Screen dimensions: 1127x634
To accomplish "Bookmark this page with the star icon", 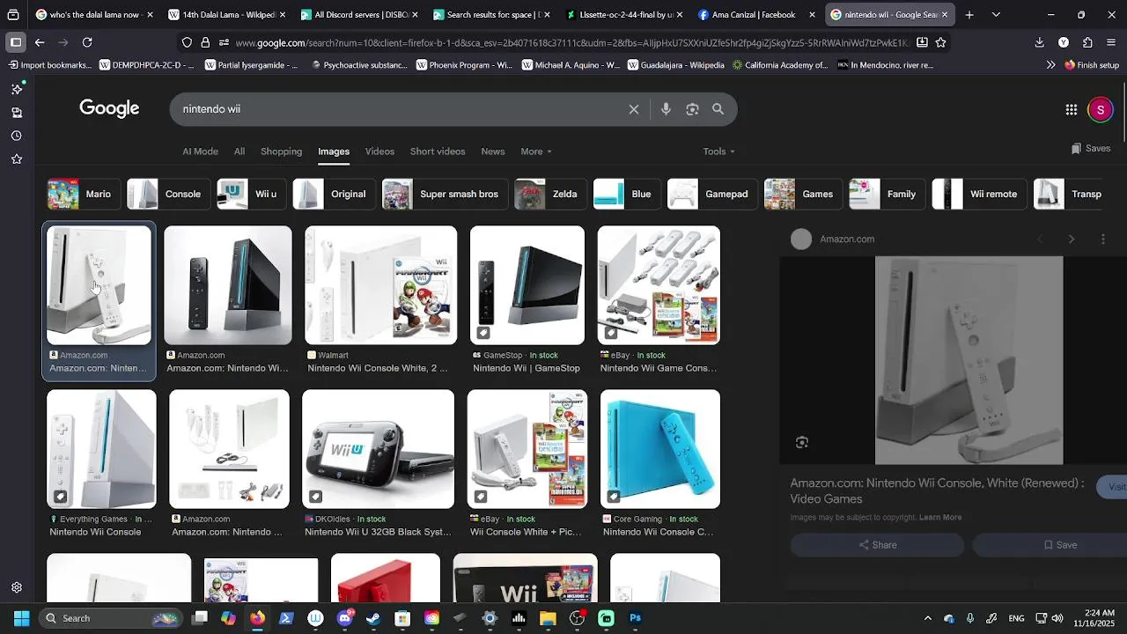I will tap(941, 42).
